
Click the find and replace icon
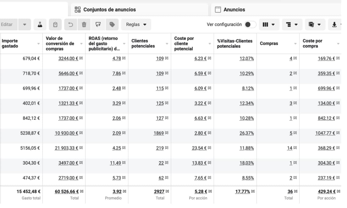pyautogui.click(x=98, y=24)
